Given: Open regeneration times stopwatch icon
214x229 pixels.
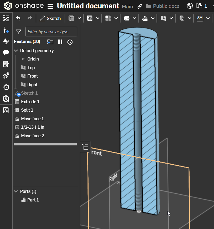Looking at the screenshot, I should pyautogui.click(x=70, y=42).
